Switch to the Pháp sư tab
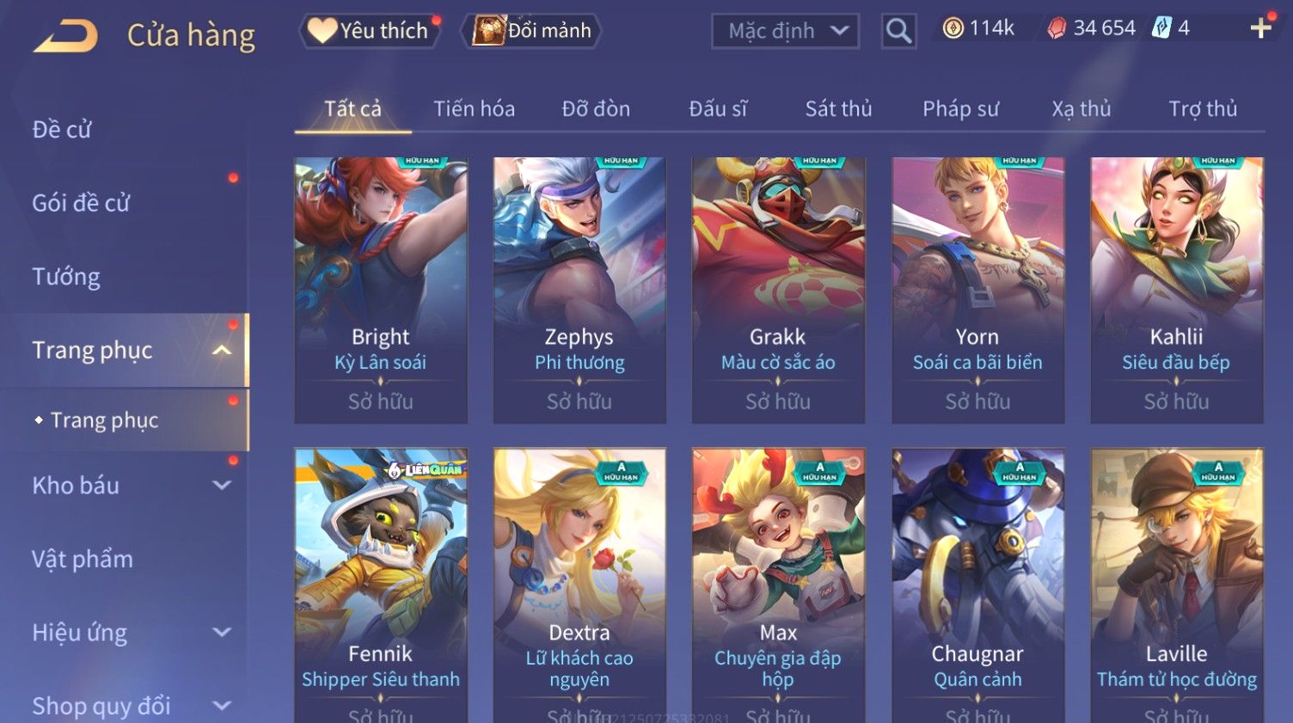The height and width of the screenshot is (723, 1293). click(960, 109)
